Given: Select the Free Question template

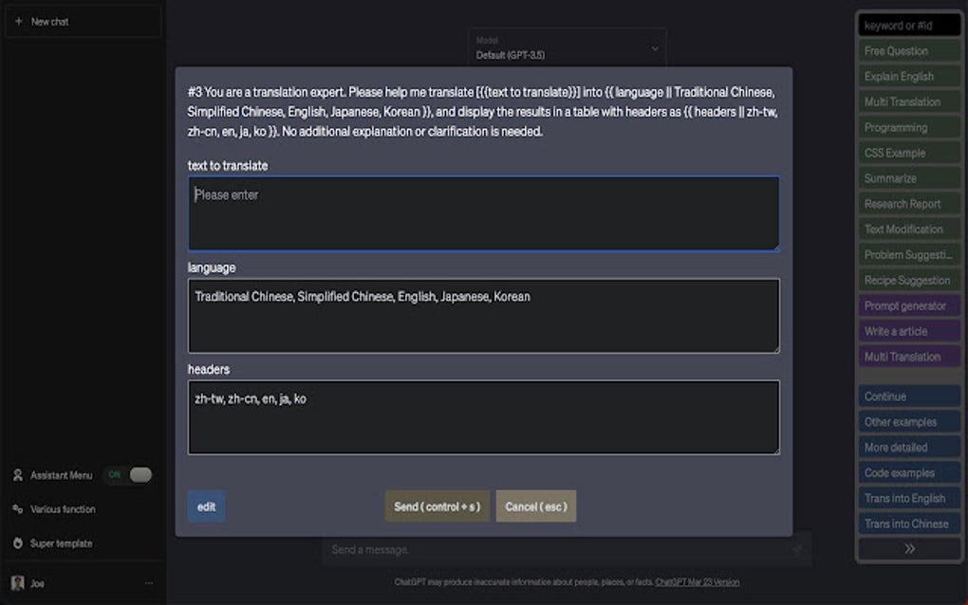Looking at the screenshot, I should click(908, 50).
